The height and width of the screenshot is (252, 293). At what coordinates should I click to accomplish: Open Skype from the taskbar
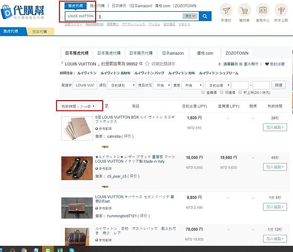(x=72, y=250)
